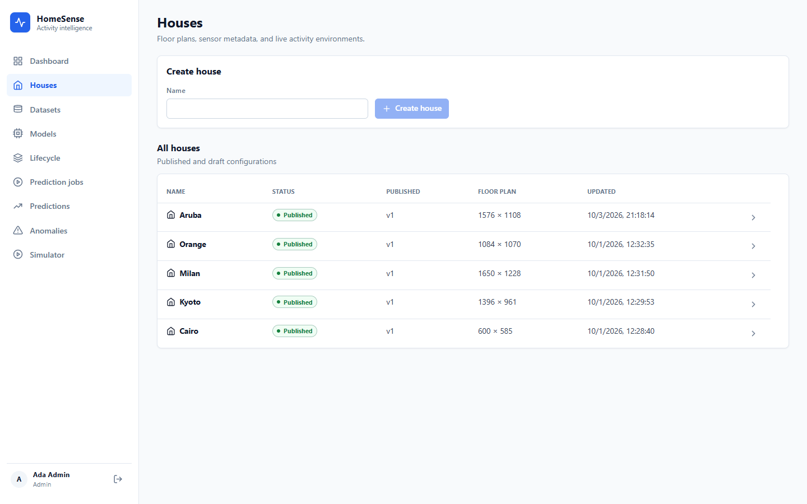Click the Lifecycle layers icon
This screenshot has width=807, height=504.
[x=18, y=158]
